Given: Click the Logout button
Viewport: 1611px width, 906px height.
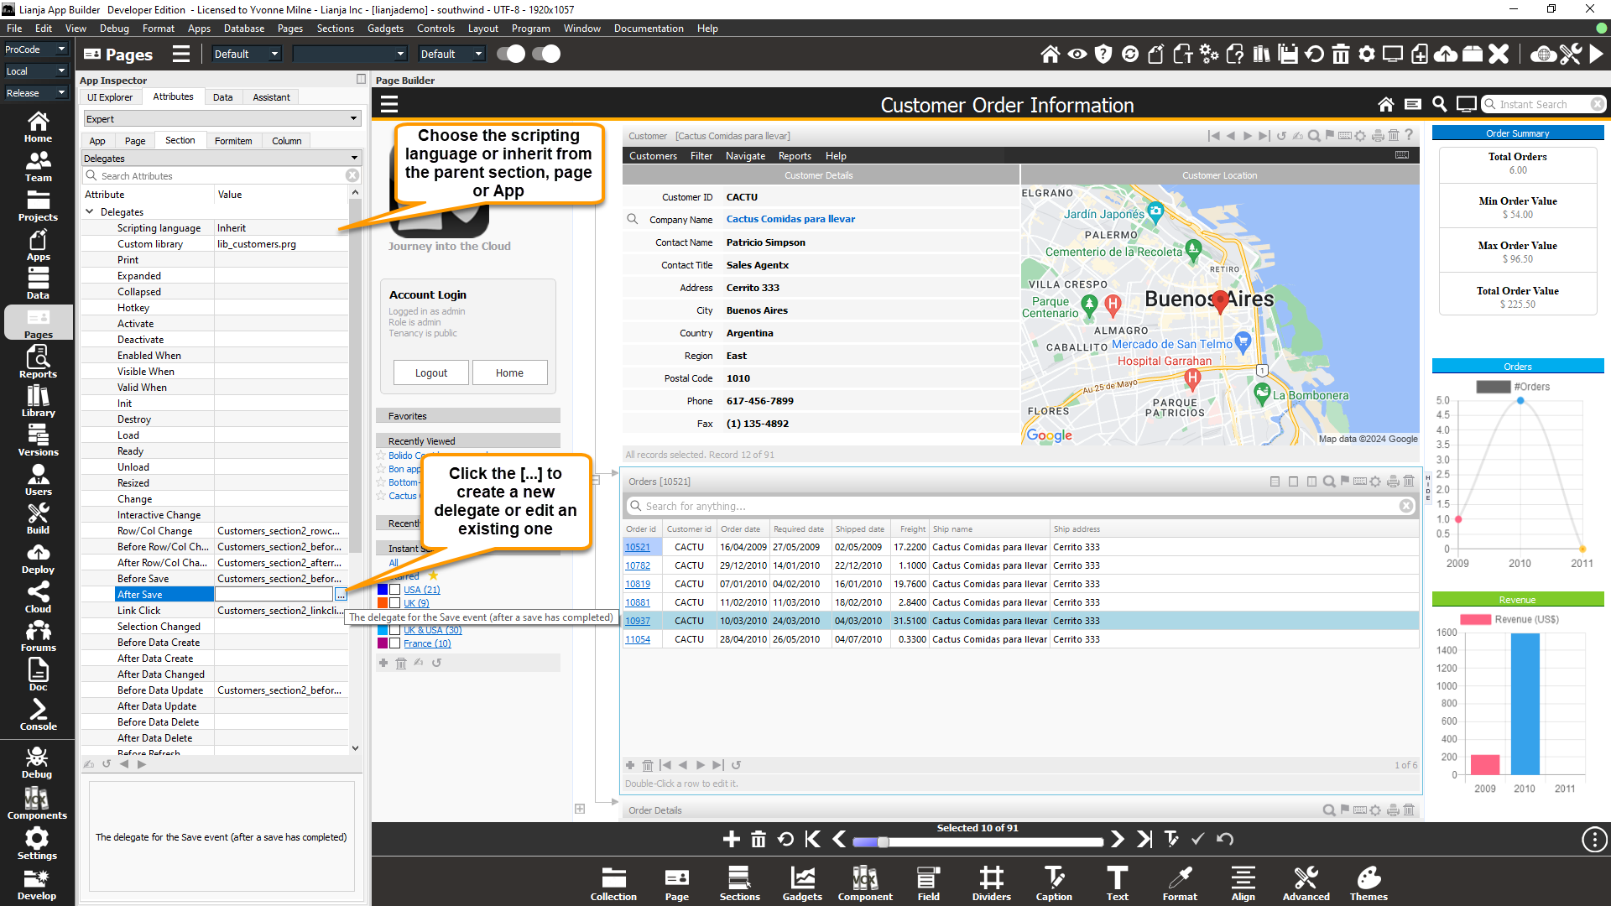Looking at the screenshot, I should (x=430, y=373).
